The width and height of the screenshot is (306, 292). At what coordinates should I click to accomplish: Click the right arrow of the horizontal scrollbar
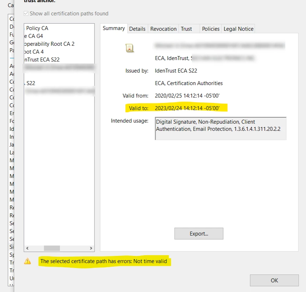91,248
